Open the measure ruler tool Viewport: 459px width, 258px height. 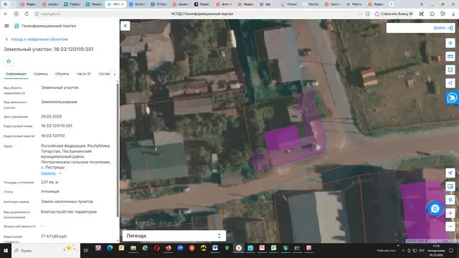[x=450, y=57]
